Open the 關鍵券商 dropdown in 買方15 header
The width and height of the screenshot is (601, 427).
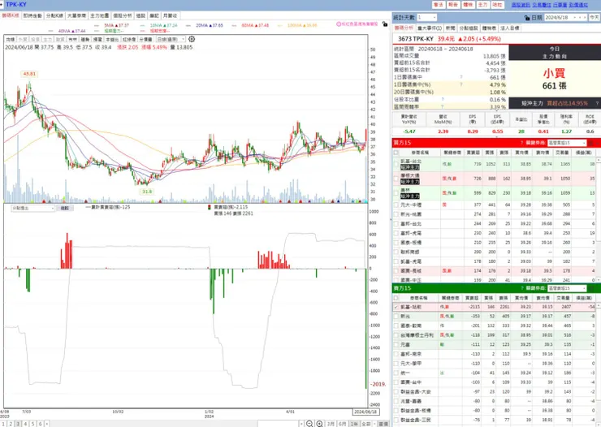pyautogui.click(x=567, y=143)
